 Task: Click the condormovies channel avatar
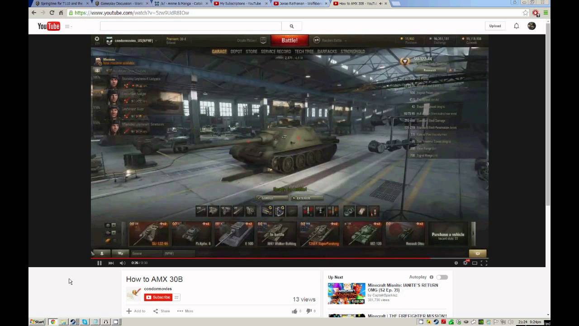click(133, 293)
